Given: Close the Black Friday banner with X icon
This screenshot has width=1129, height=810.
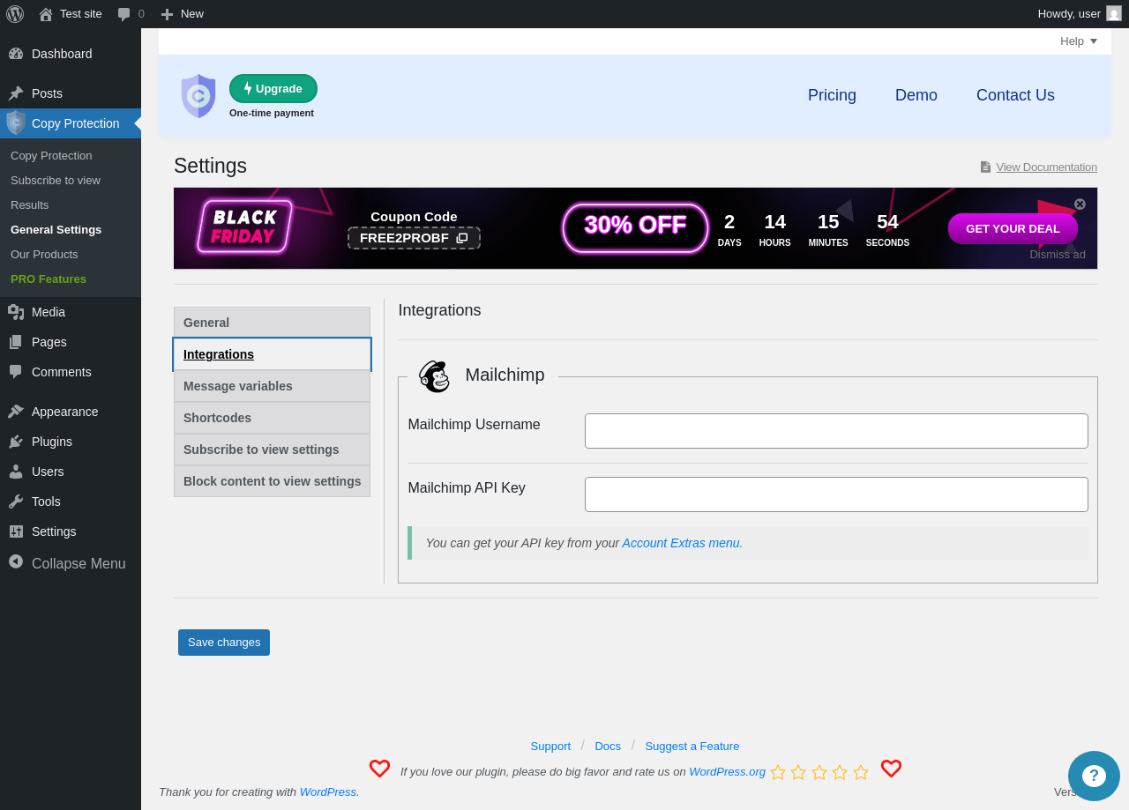Looking at the screenshot, I should click(x=1080, y=204).
